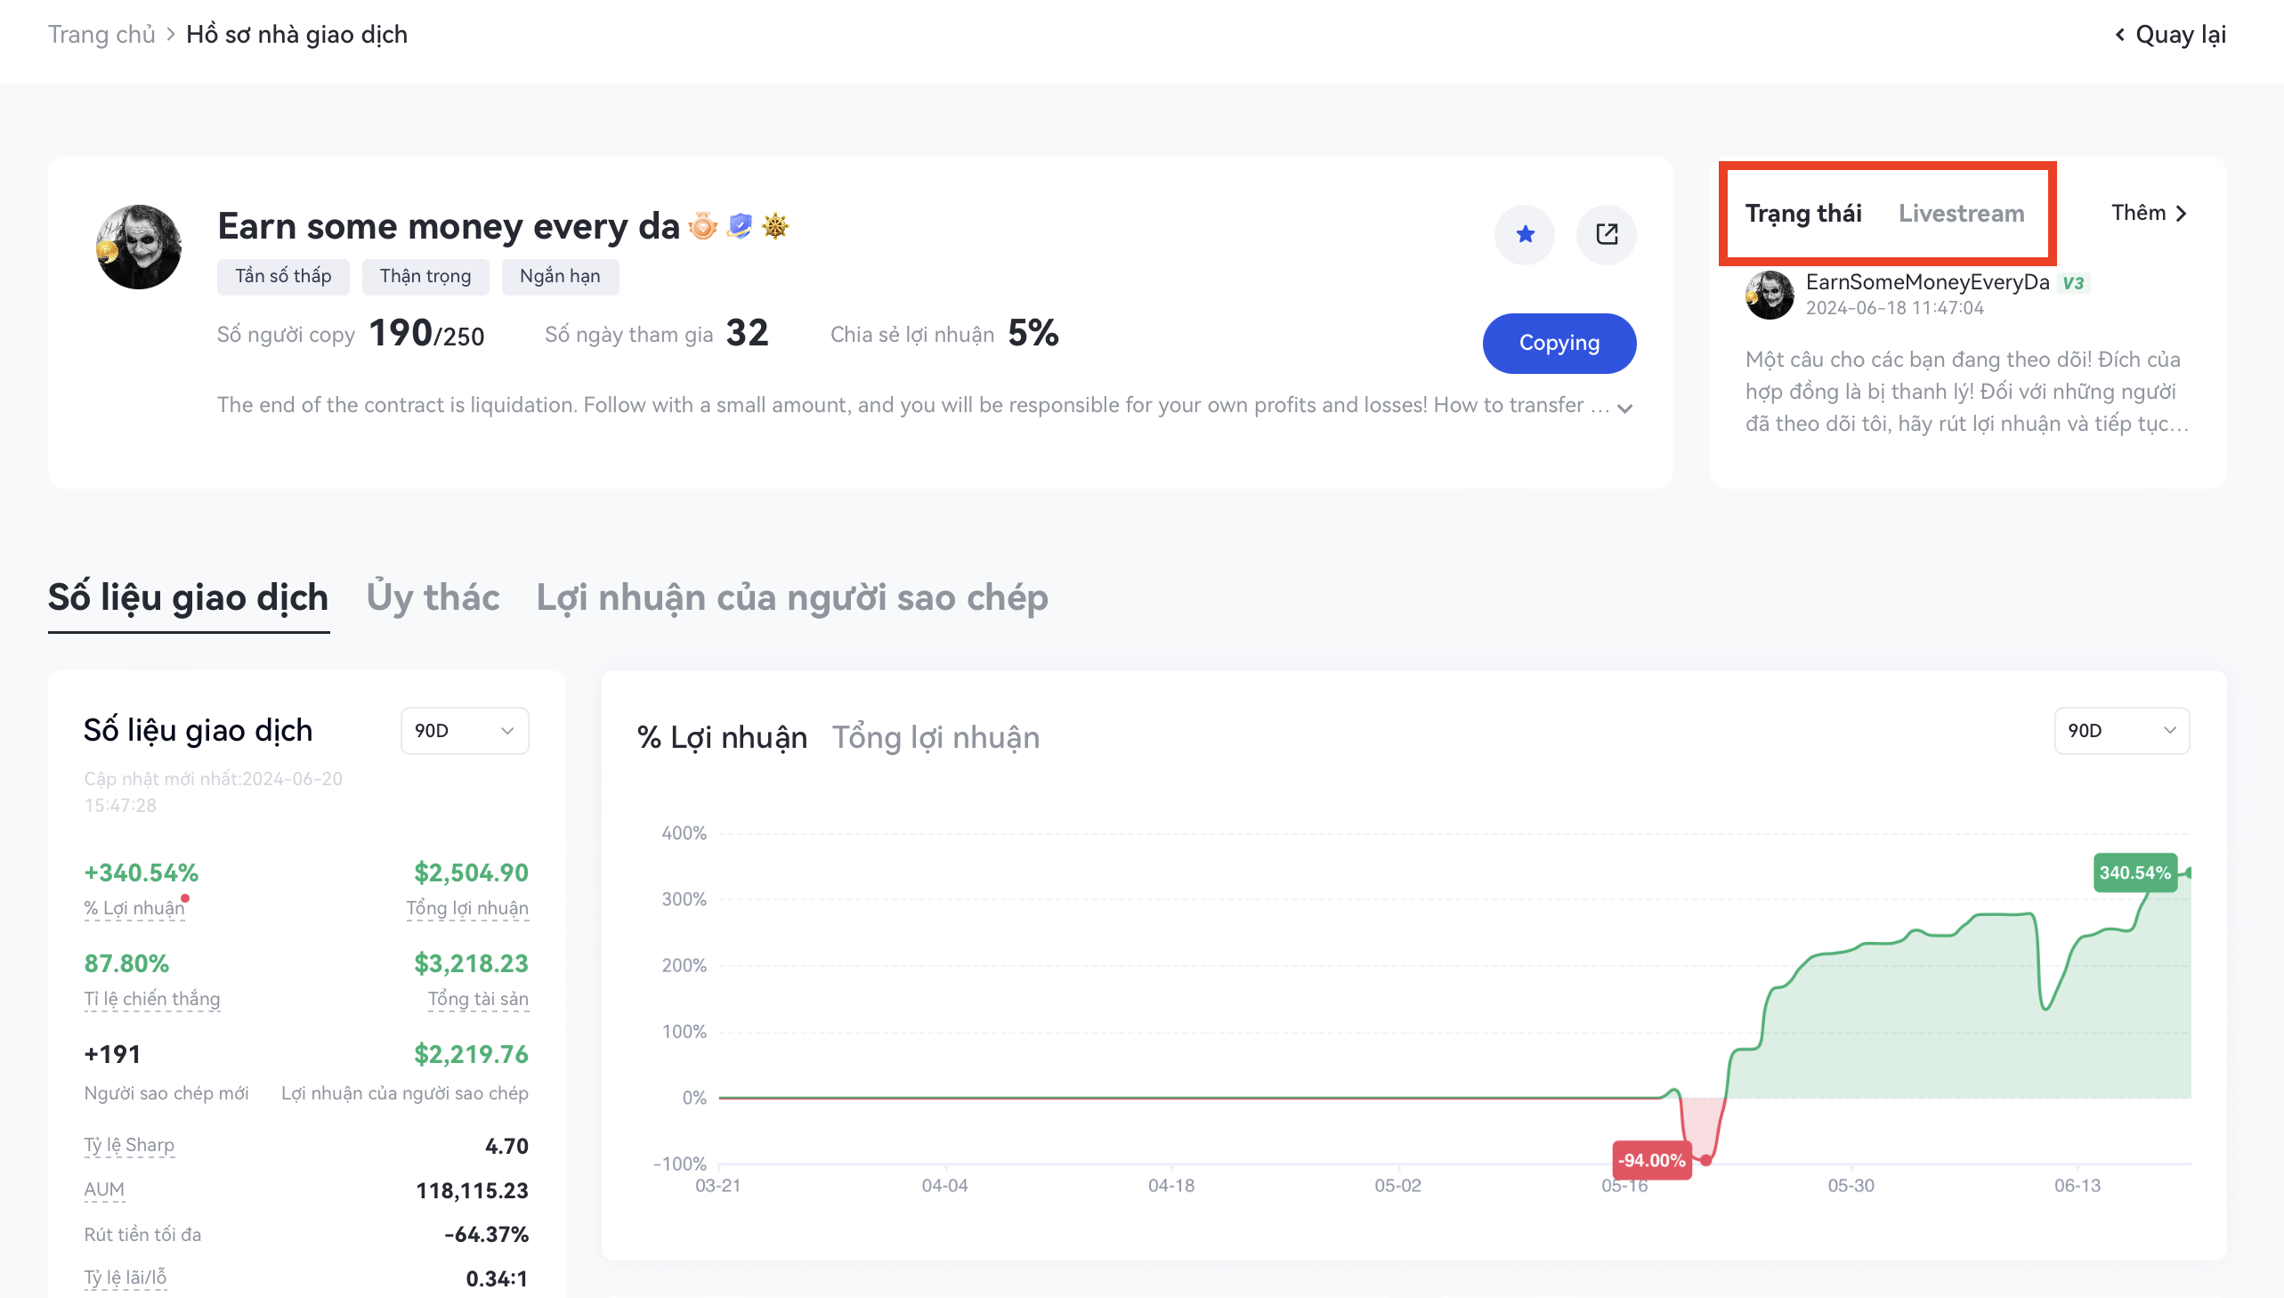This screenshot has width=2284, height=1298.
Task: Open the 90D dropdown on profit chart
Action: 2121,731
